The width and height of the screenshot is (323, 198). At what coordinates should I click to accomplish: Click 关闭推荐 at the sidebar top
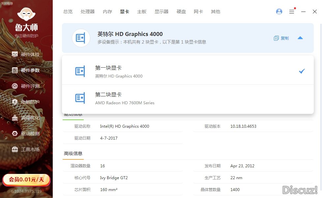(7, 3)
